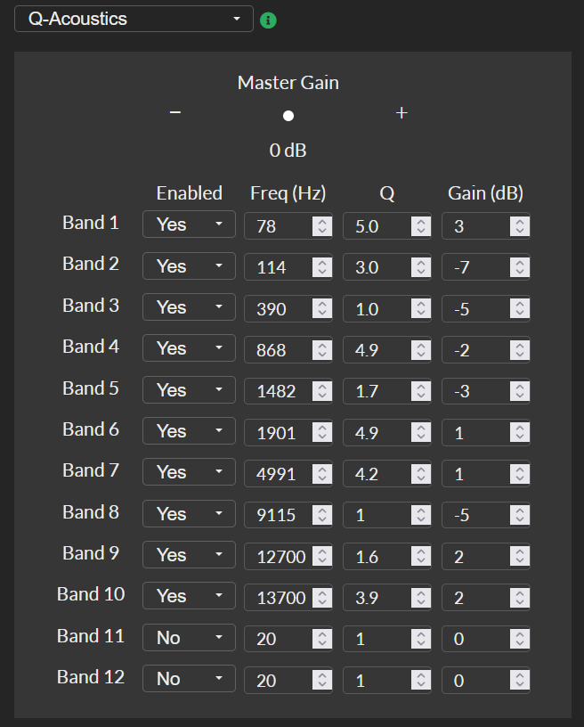Click Band 10 gain stepper arrows
This screenshot has width=584, height=727.
(x=520, y=597)
